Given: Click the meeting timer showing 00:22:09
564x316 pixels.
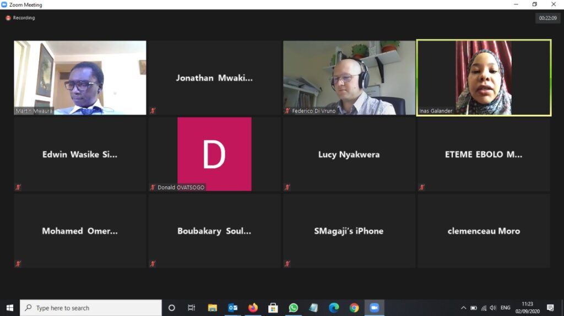Looking at the screenshot, I should point(547,18).
